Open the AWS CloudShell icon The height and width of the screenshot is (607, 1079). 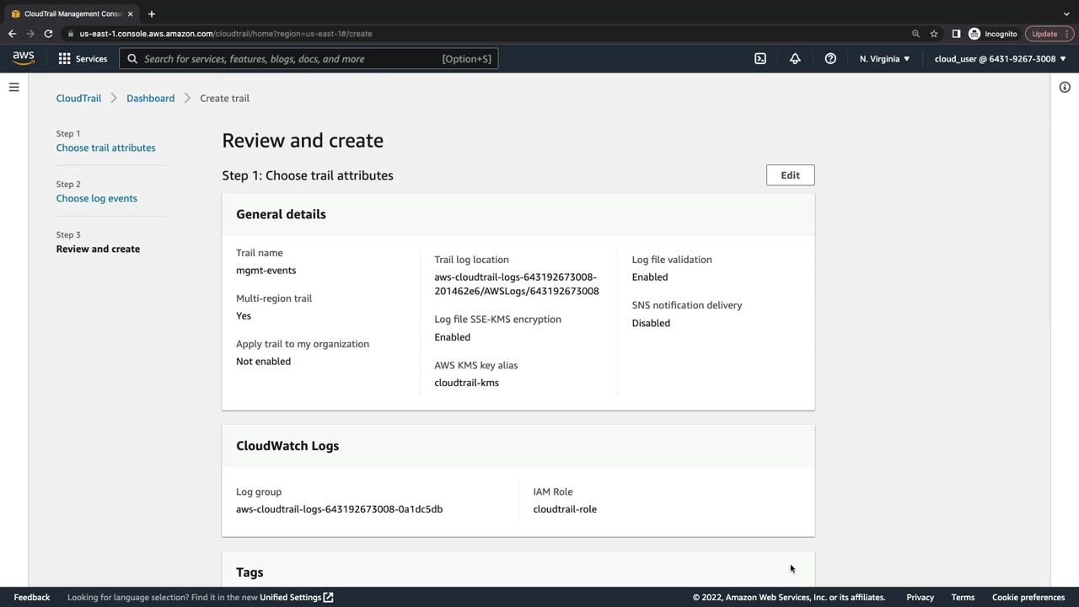pos(760,59)
